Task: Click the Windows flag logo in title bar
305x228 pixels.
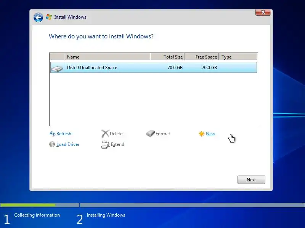Action: point(49,17)
